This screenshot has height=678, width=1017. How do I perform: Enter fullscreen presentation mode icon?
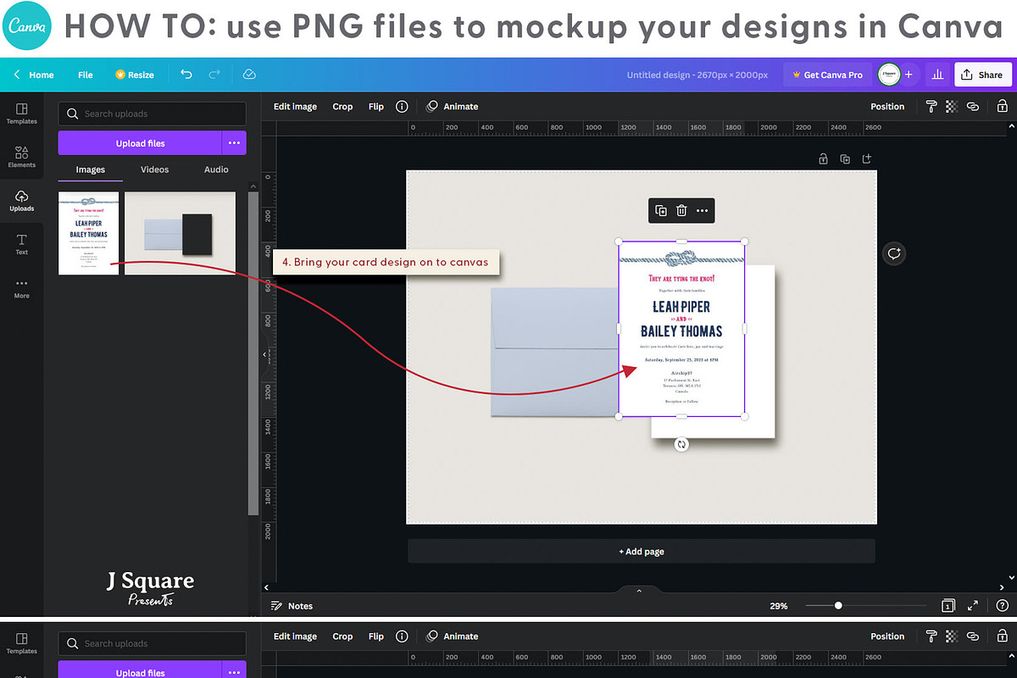pos(975,605)
